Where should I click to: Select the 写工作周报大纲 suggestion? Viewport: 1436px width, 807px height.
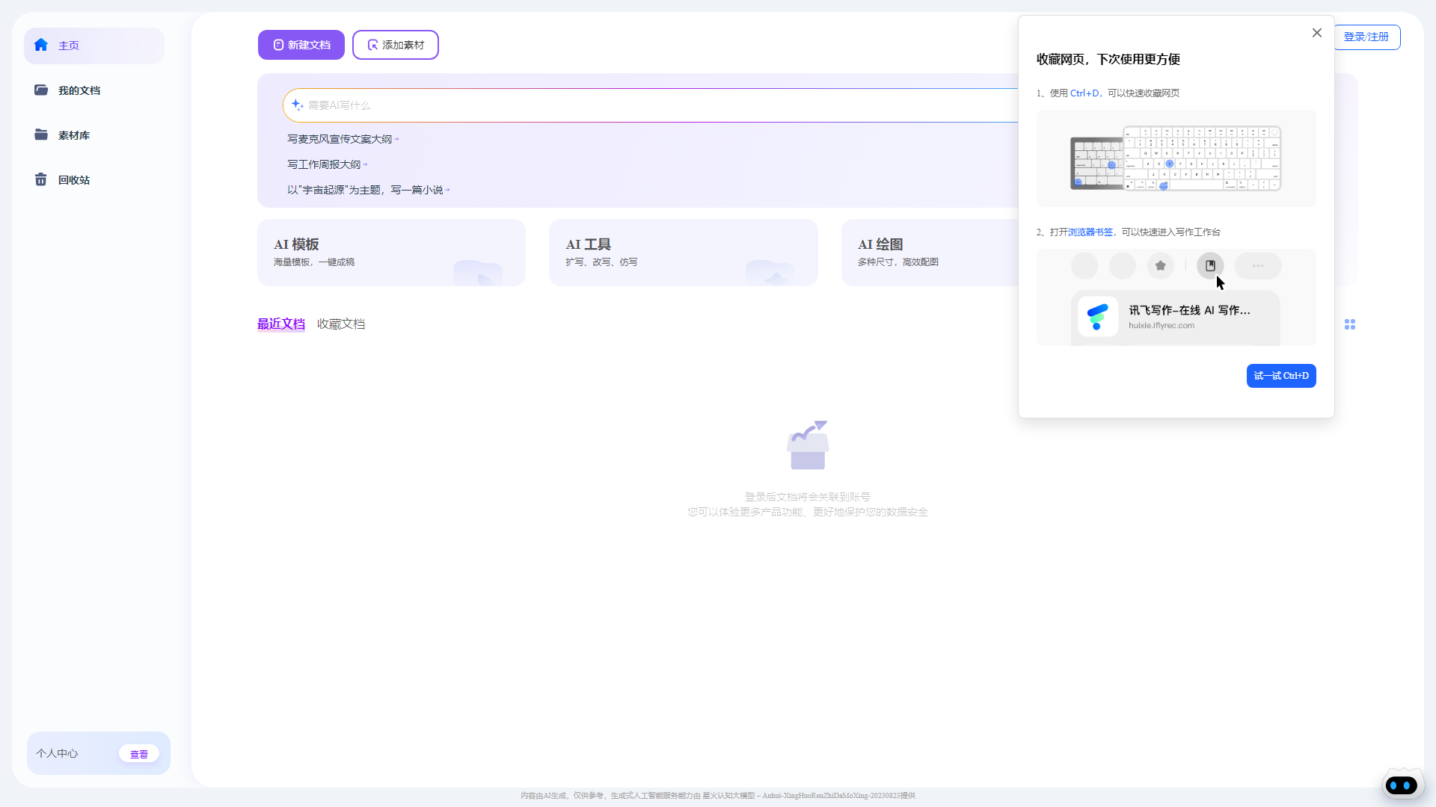[325, 164]
